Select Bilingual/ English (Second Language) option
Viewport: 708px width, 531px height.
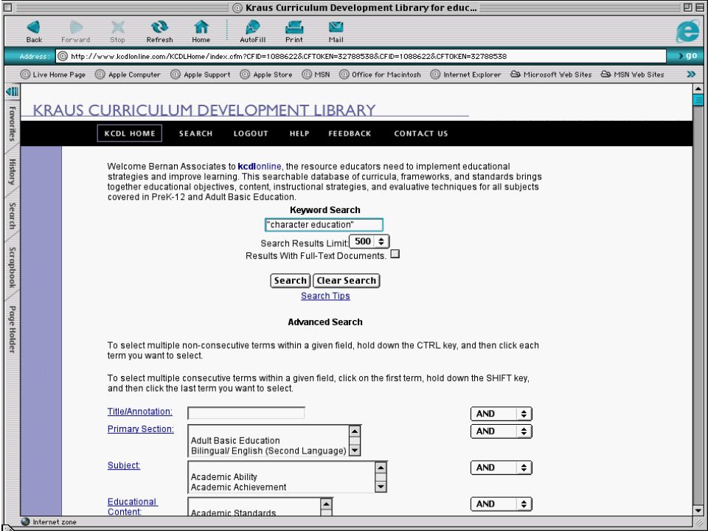pos(268,451)
